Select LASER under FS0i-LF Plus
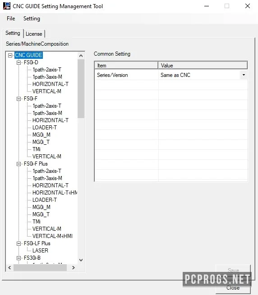 (x=40, y=251)
